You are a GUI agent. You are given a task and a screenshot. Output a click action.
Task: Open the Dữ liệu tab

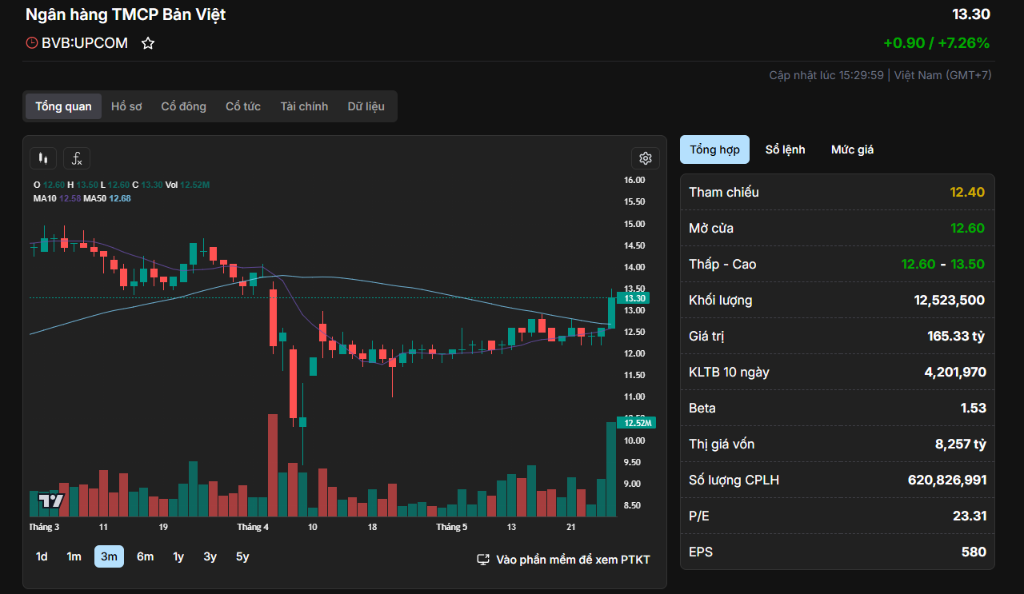pyautogui.click(x=366, y=106)
